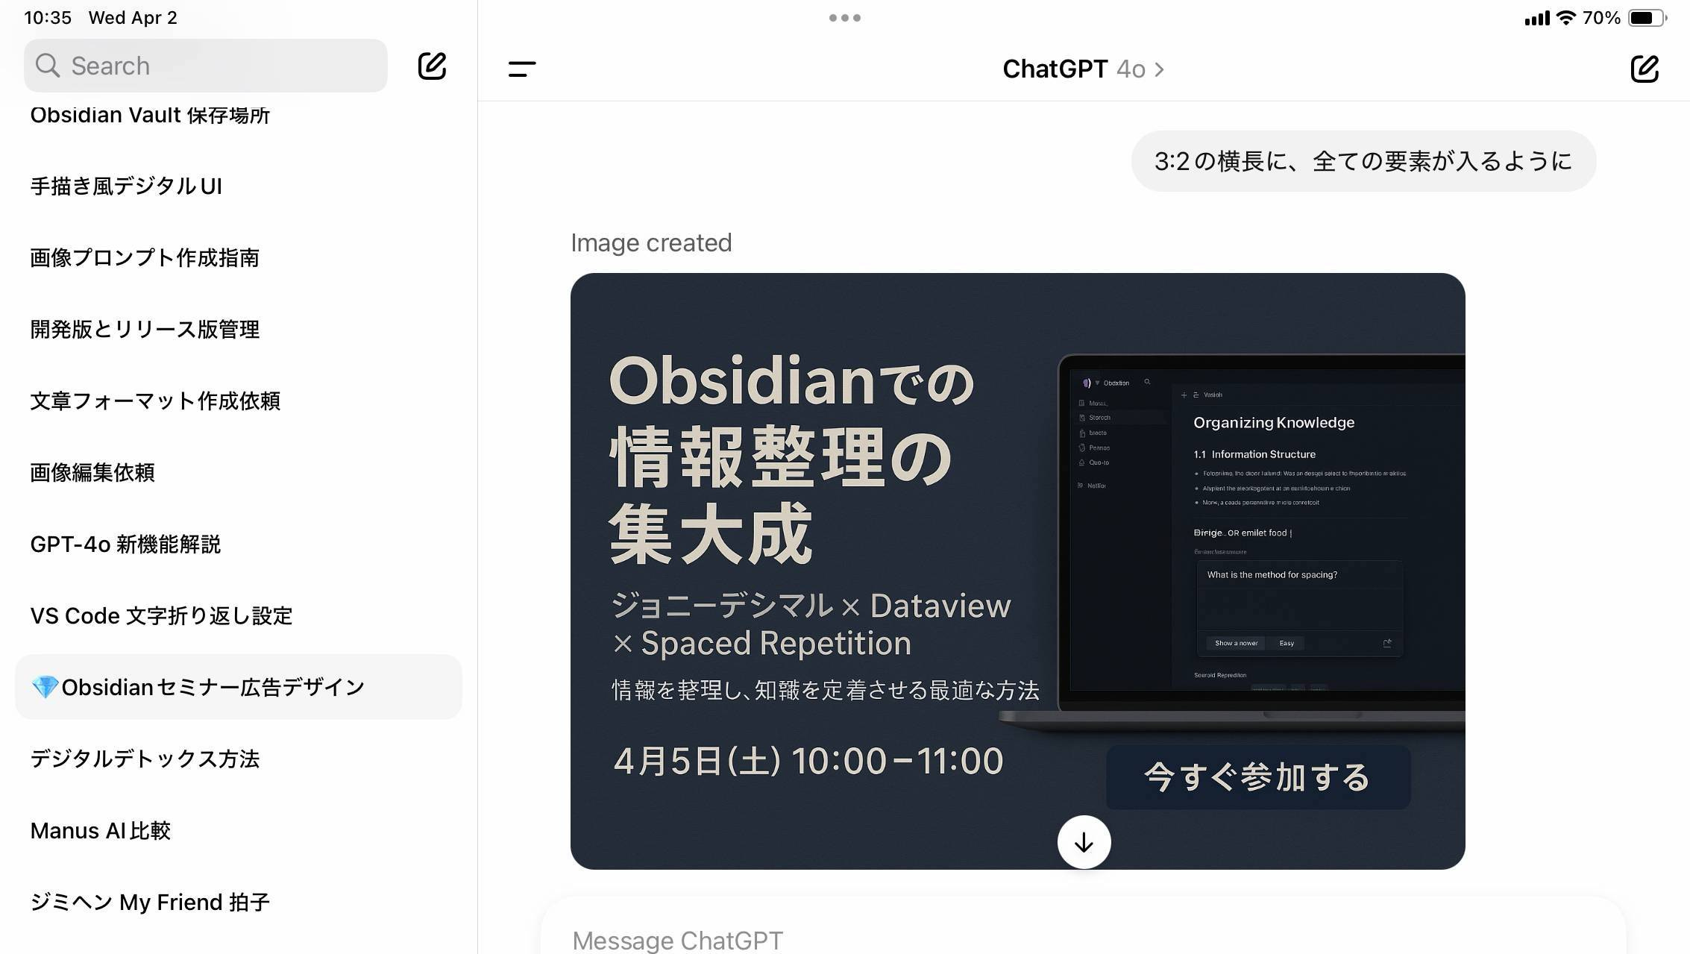The width and height of the screenshot is (1690, 954).
Task: Tap the user message '3:2の横長に、全ての要素が入るように'
Action: pyautogui.click(x=1363, y=161)
